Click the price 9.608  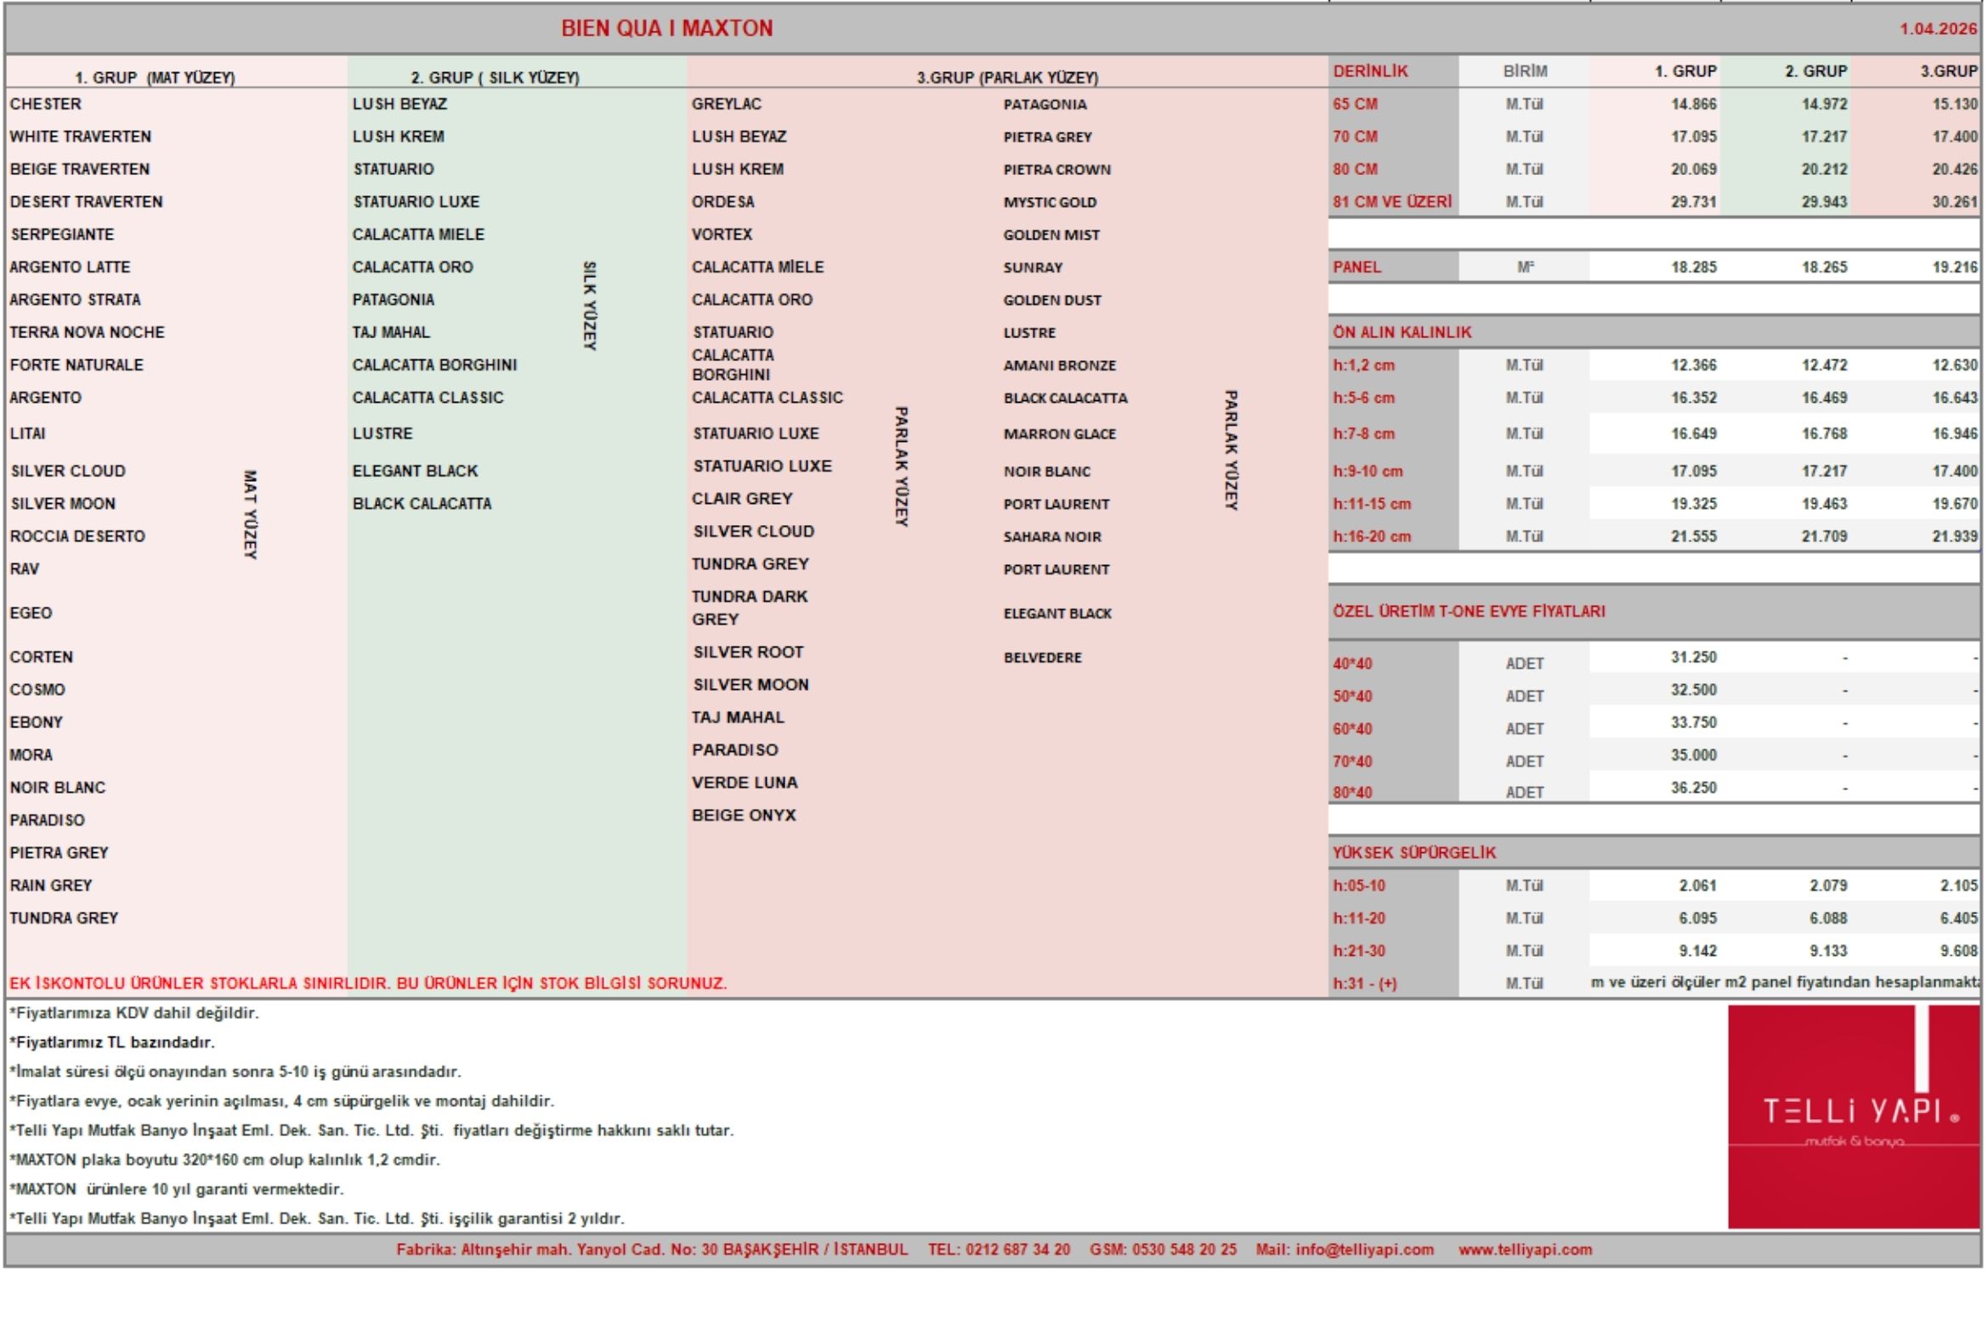click(1959, 951)
